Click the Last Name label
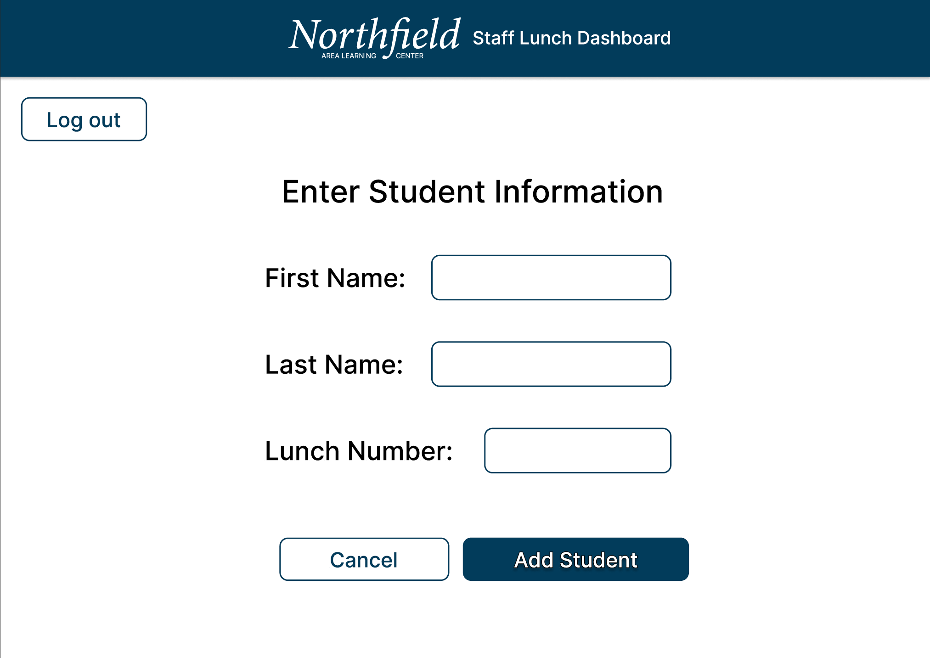 click(334, 365)
